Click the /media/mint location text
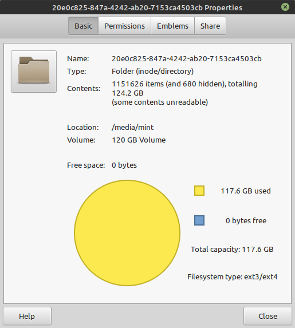The width and height of the screenshot is (295, 328). click(133, 128)
